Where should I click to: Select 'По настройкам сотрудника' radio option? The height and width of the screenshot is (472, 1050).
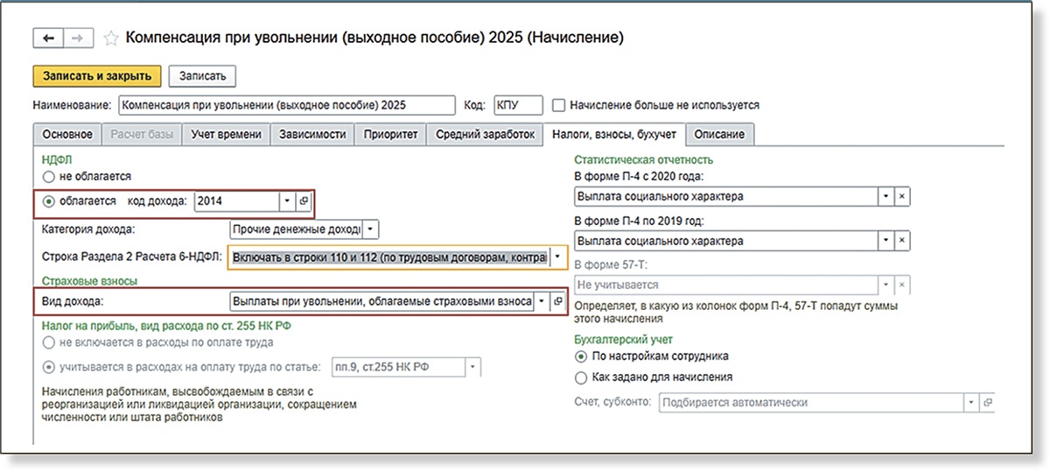point(581,356)
